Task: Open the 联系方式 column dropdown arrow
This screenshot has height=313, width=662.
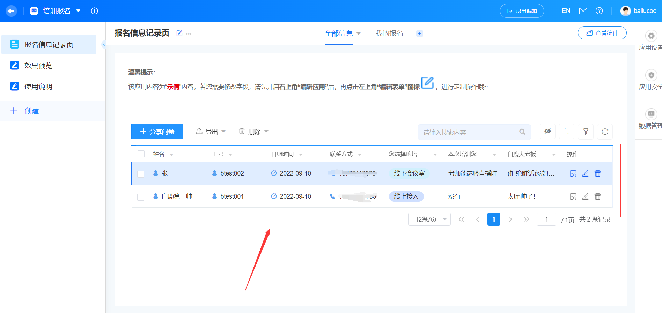Action: pyautogui.click(x=360, y=155)
